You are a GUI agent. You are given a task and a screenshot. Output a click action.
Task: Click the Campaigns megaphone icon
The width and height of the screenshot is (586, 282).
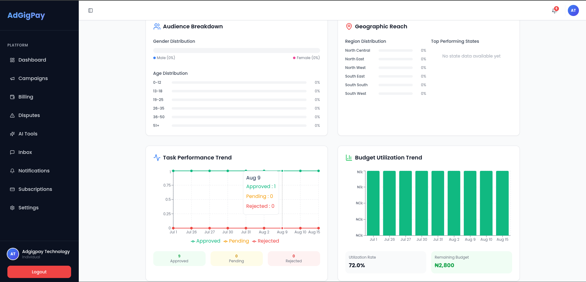pyautogui.click(x=12, y=79)
